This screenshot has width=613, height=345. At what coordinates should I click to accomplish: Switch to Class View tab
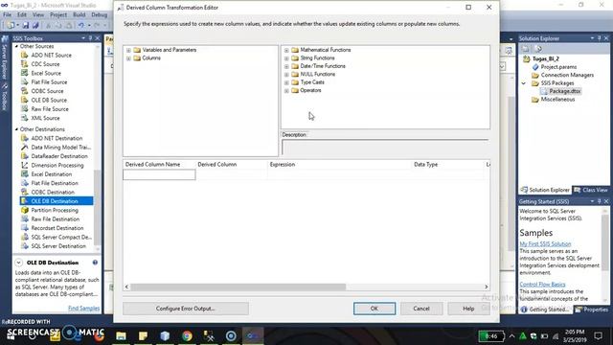591,190
